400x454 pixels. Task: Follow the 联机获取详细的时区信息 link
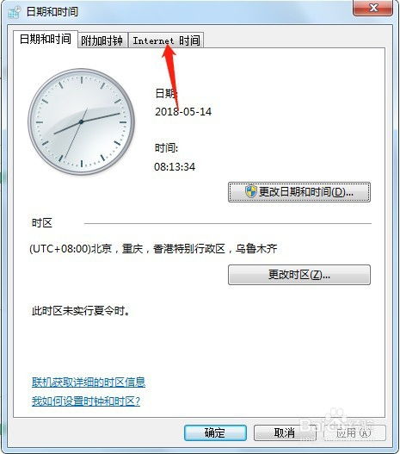[x=89, y=382]
